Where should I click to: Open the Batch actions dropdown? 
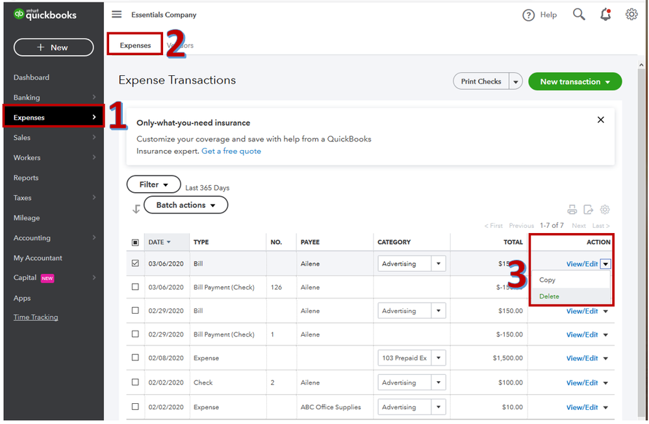(186, 205)
